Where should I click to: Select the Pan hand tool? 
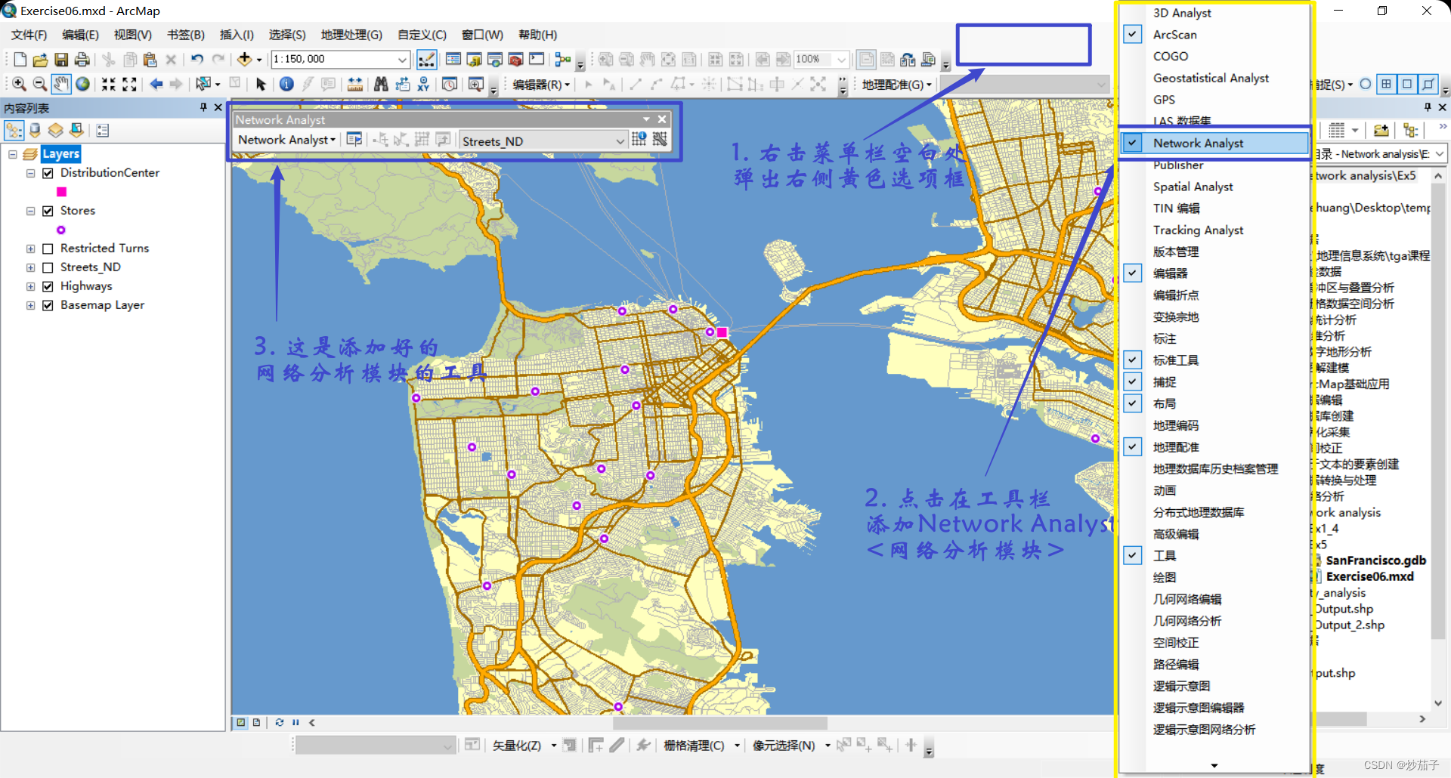click(61, 84)
